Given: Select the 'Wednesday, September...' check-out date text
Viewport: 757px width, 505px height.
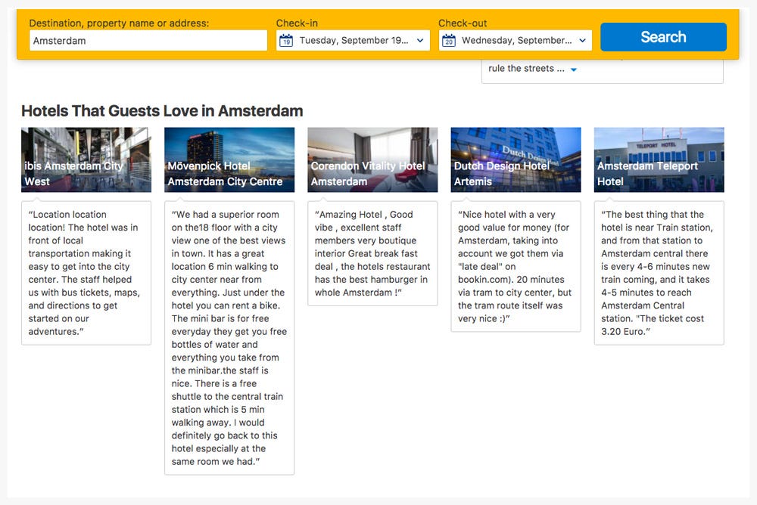Looking at the screenshot, I should [x=516, y=41].
